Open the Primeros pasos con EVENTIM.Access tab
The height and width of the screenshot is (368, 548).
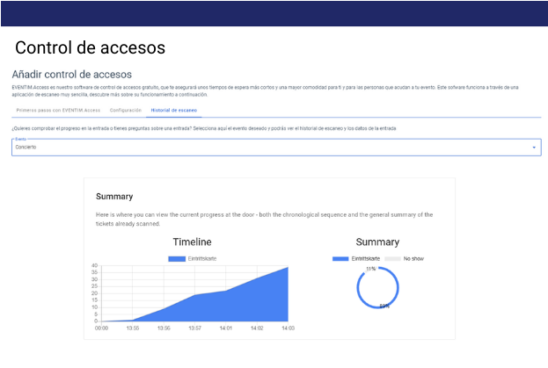pos(57,111)
